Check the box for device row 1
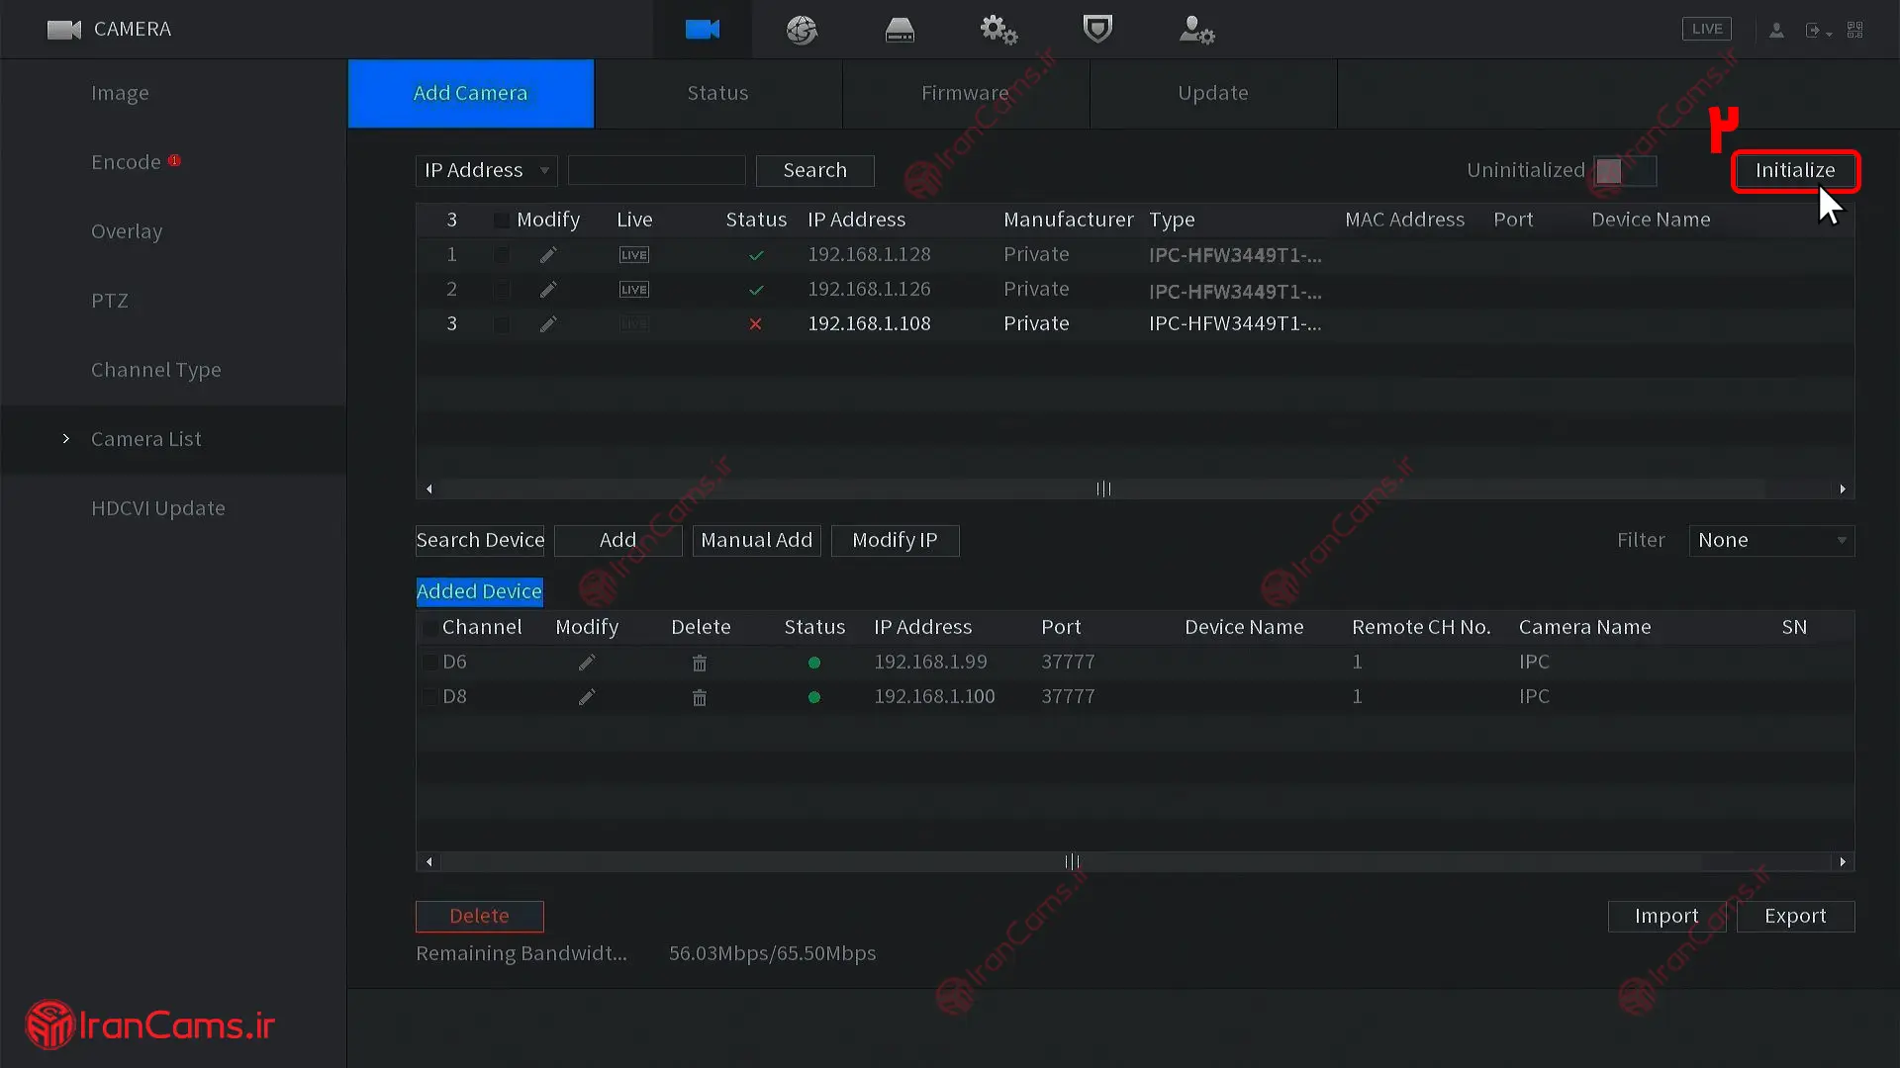 502,255
